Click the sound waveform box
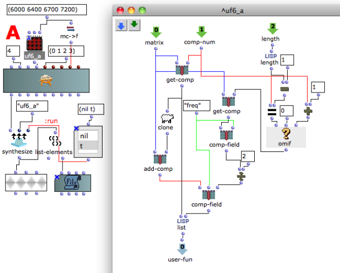The width and height of the screenshot is (340, 273). [26, 183]
